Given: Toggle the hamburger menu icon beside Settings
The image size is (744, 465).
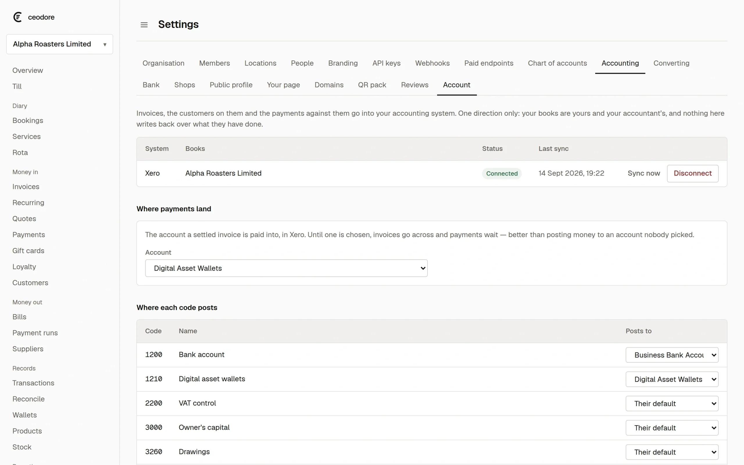Looking at the screenshot, I should coord(144,25).
